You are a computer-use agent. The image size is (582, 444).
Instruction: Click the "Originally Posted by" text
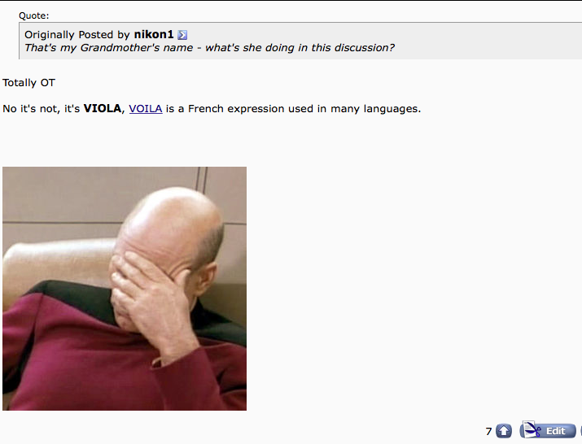pos(77,34)
